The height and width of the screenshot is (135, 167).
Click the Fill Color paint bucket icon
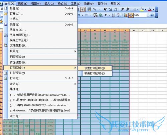142,9
